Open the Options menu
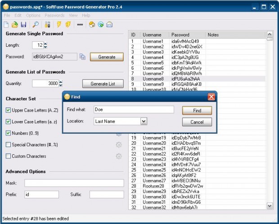 33,15
